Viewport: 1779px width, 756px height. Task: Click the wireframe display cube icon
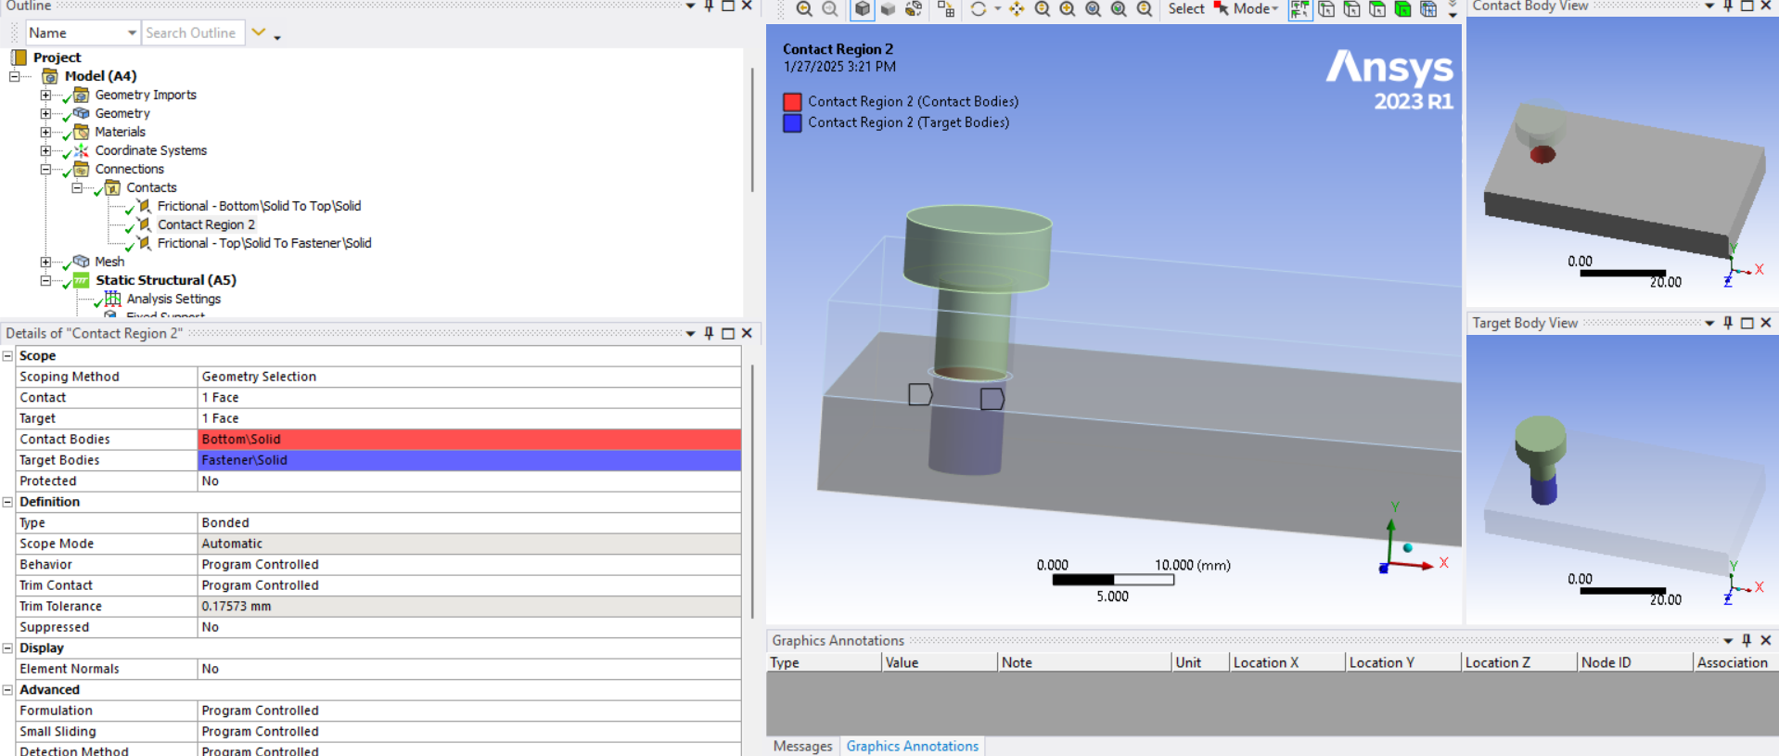914,9
